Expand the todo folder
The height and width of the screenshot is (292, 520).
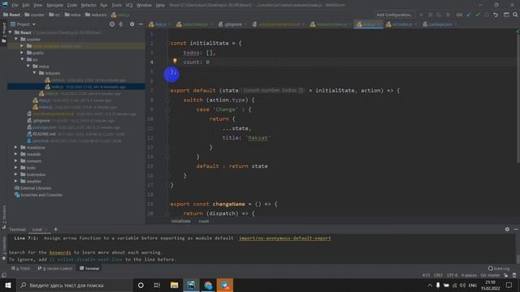pos(16,168)
